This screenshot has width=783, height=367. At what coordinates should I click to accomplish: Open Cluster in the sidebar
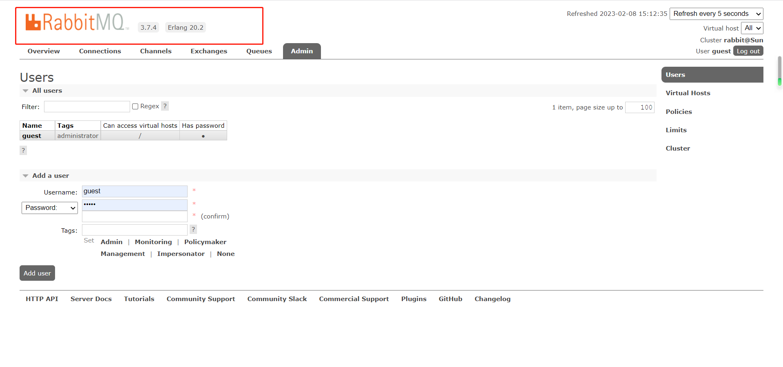pyautogui.click(x=678, y=149)
